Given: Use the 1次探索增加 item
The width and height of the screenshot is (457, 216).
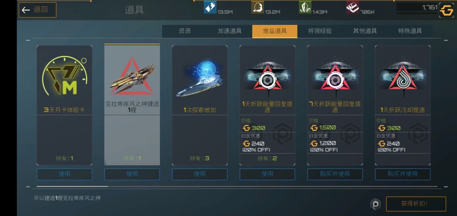Looking at the screenshot, I should pos(200,174).
